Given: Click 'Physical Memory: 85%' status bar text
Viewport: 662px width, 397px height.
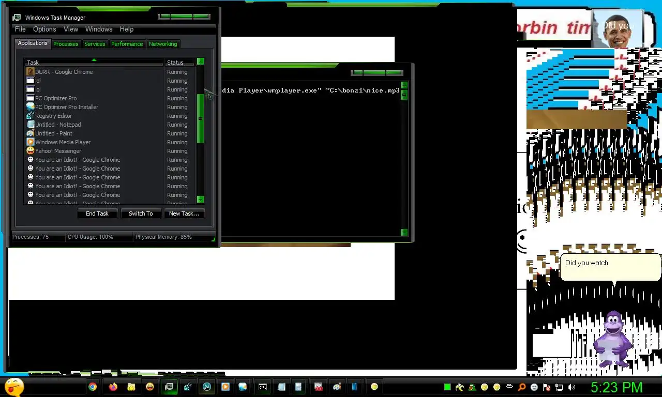Looking at the screenshot, I should point(163,237).
